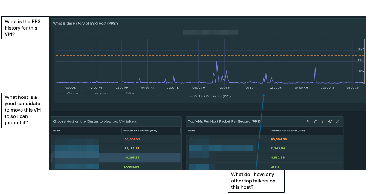This screenshot has width=371, height=194.
Task: Collapse the Top VMs Per Host widget
Action: tap(308, 121)
